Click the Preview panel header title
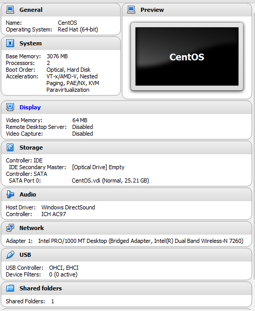 click(x=152, y=10)
